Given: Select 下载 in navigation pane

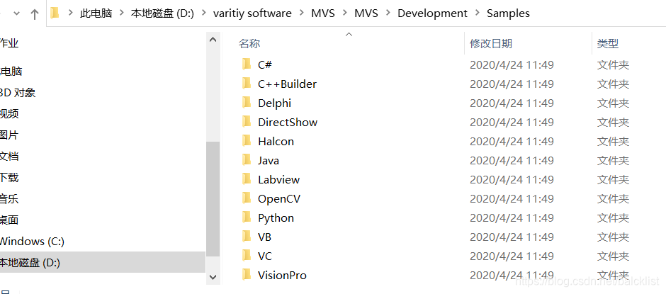Looking at the screenshot, I should (x=9, y=178).
